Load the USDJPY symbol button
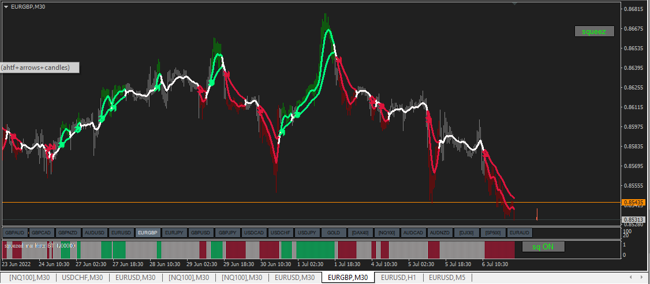Image resolution: width=650 pixels, height=284 pixels. coord(308,233)
